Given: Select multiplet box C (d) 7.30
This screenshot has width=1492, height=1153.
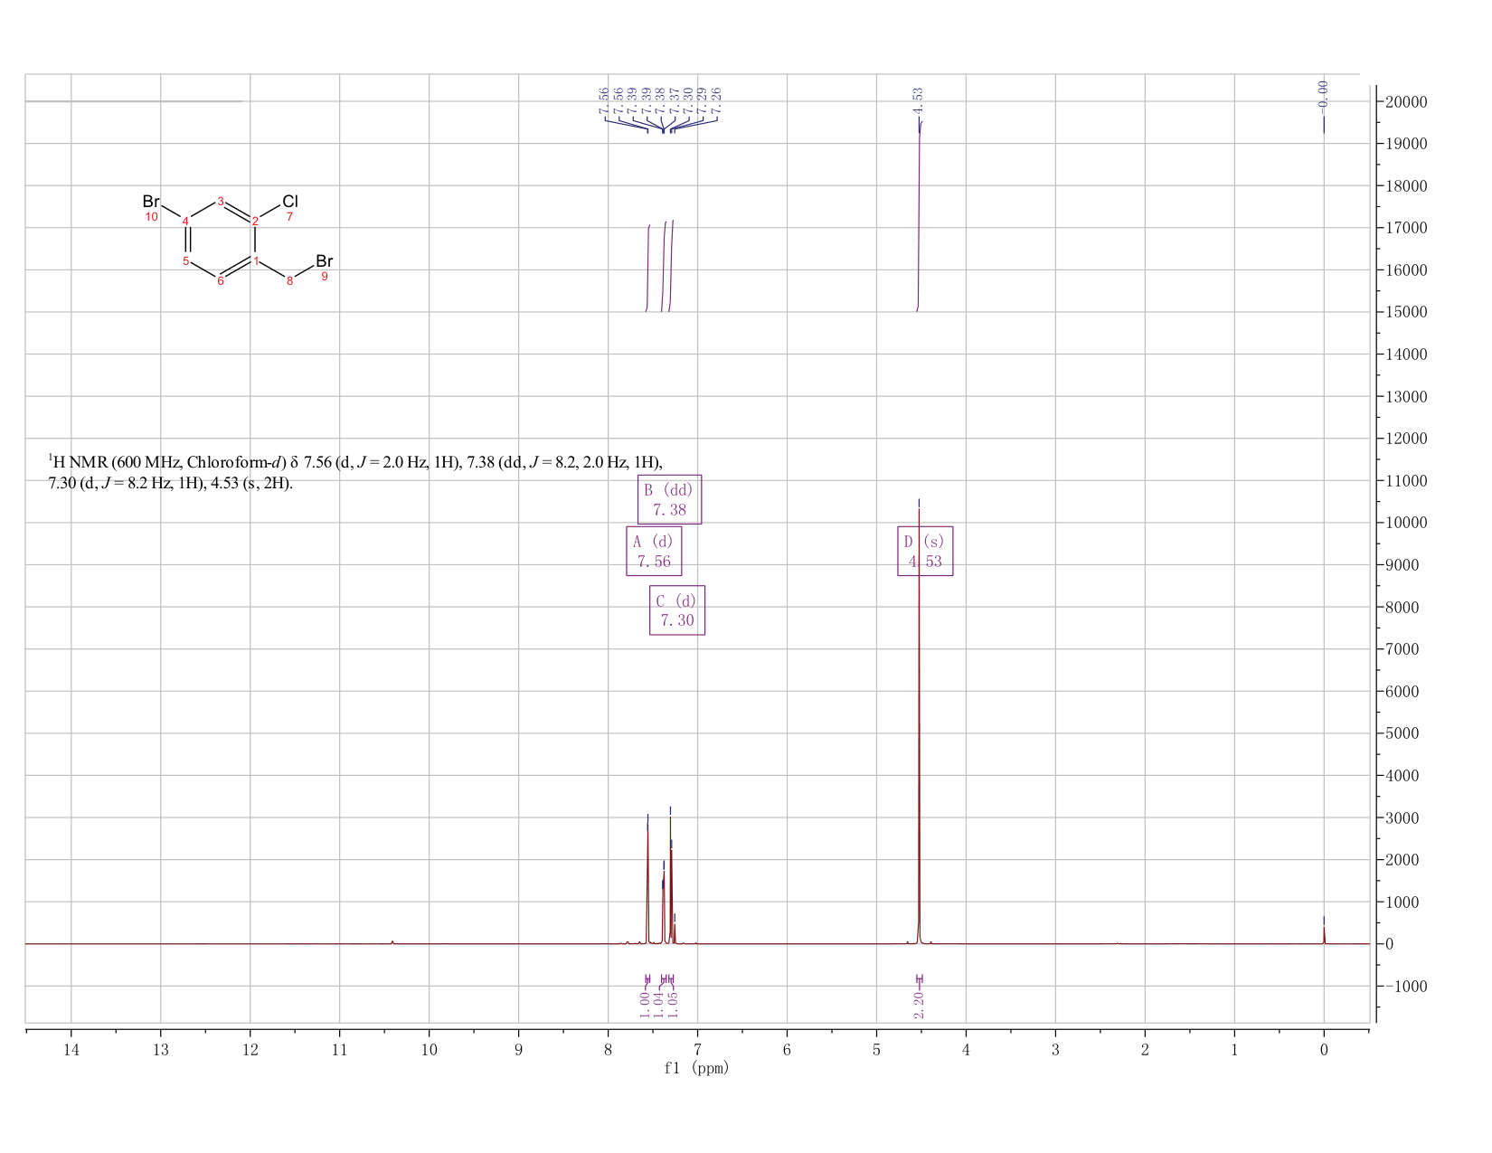Looking at the screenshot, I should (677, 610).
